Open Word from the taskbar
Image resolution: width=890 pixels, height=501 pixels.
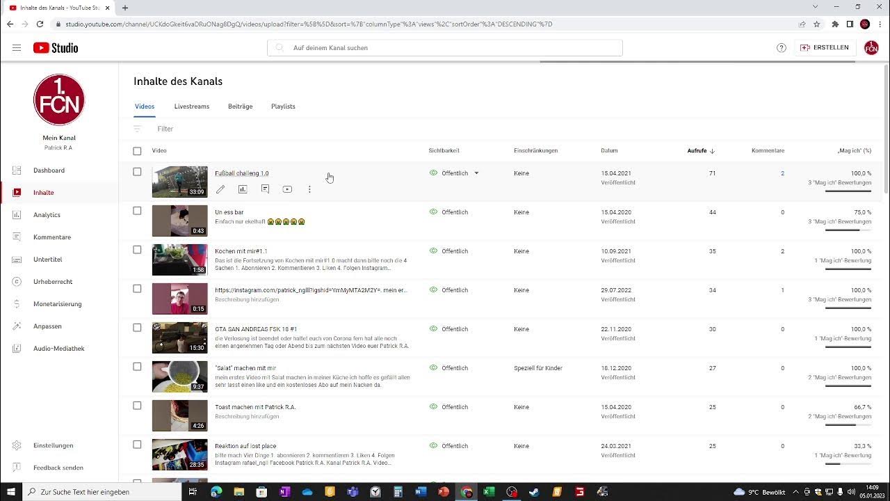pyautogui.click(x=421, y=492)
